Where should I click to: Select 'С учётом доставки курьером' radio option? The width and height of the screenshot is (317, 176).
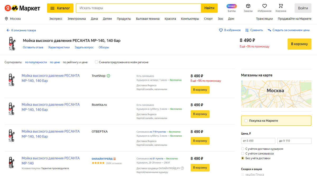243,149
